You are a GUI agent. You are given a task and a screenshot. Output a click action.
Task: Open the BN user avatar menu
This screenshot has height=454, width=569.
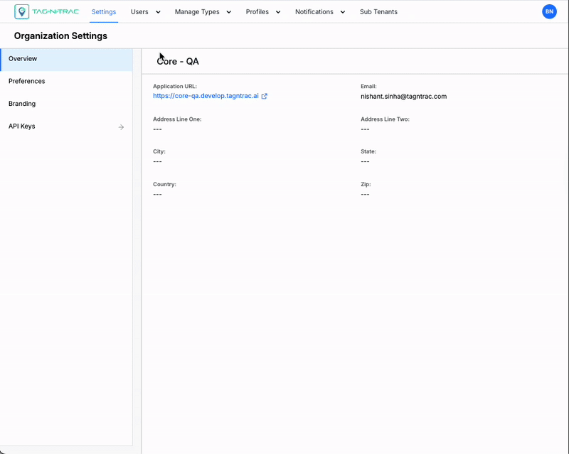click(x=549, y=11)
